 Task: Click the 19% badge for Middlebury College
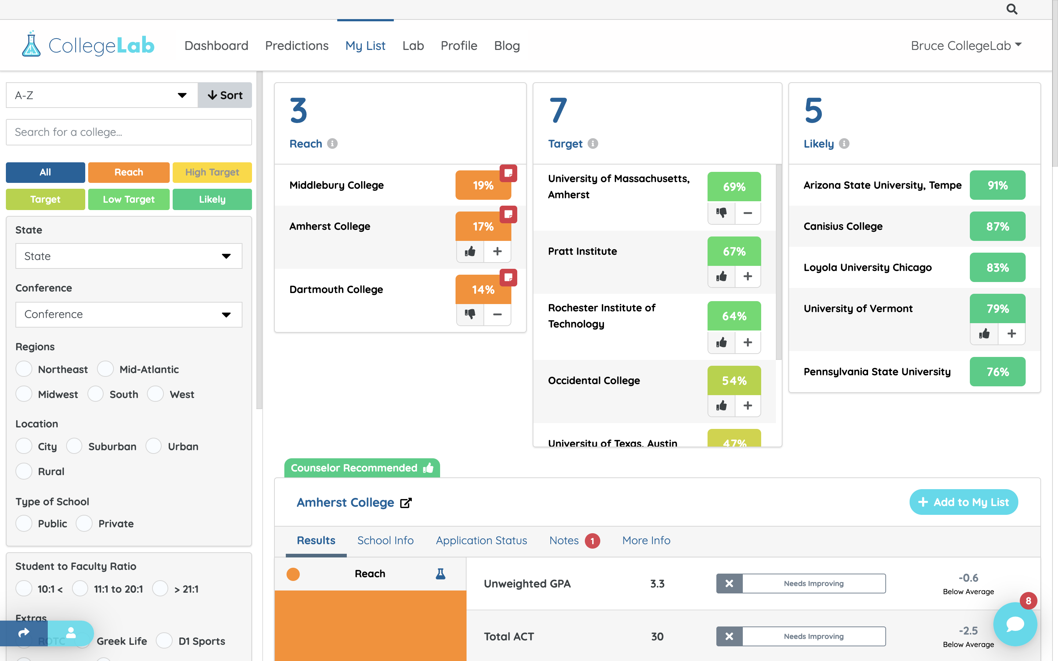point(483,185)
